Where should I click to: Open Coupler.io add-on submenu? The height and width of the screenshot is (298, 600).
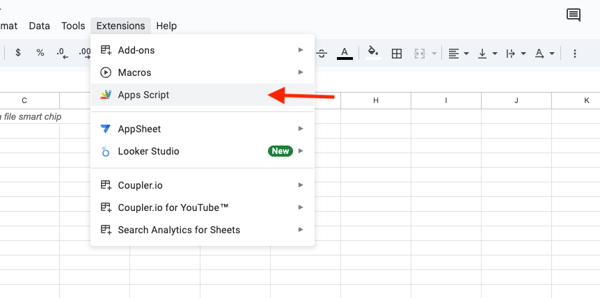click(x=203, y=185)
